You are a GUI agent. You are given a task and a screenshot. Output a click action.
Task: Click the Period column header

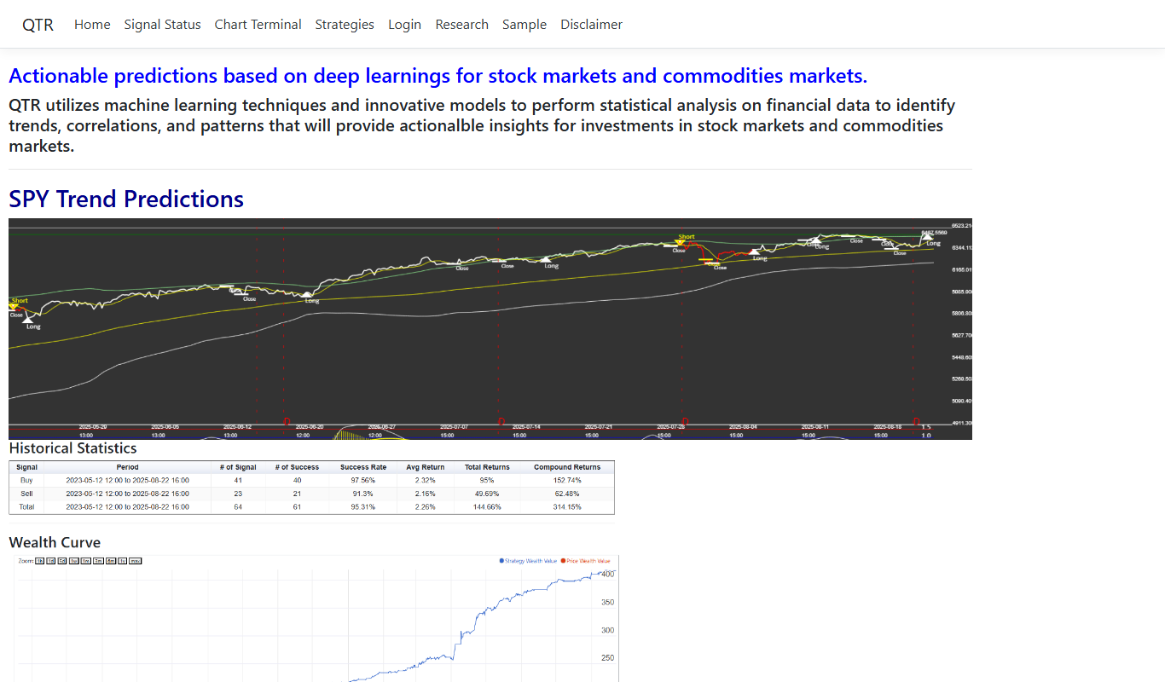pos(128,467)
